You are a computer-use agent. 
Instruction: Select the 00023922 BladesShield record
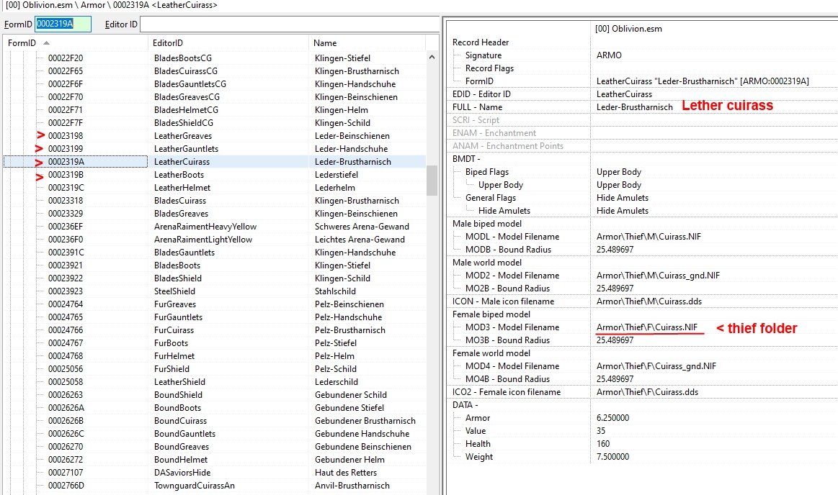click(215, 278)
